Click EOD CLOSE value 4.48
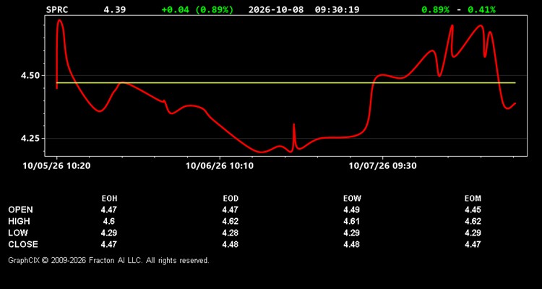Screen dimensions: 542x289 [x=231, y=244]
